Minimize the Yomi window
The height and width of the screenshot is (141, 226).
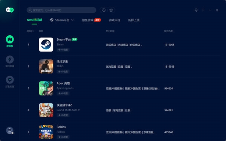[x=210, y=10]
